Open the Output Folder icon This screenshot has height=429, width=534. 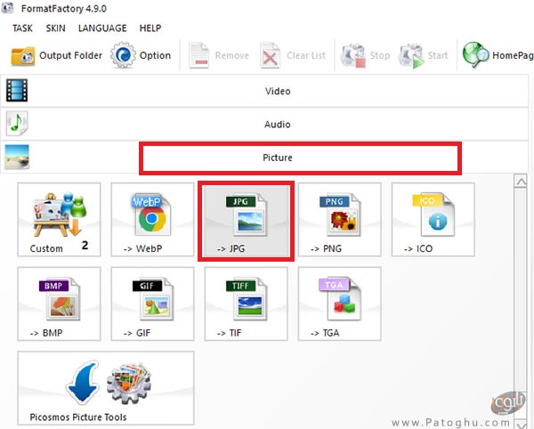coord(22,55)
